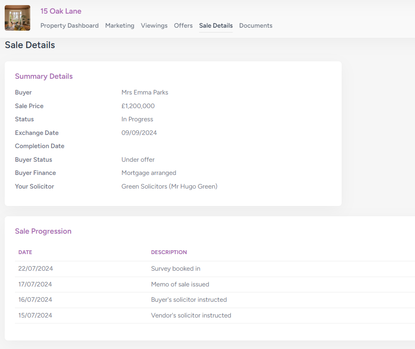This screenshot has height=349, width=415.
Task: Click the DATE column header
Action: [25, 252]
